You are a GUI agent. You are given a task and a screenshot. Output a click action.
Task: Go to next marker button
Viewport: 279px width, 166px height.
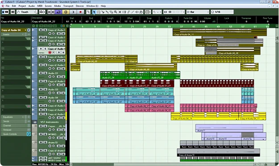point(53,12)
